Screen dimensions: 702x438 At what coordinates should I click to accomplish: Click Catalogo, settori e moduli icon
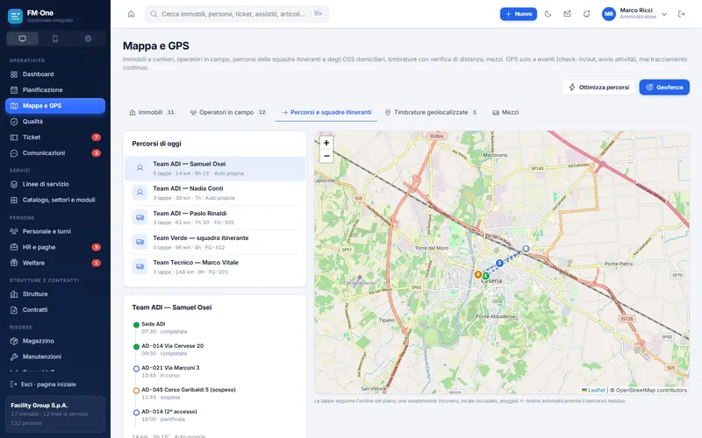[x=14, y=200]
